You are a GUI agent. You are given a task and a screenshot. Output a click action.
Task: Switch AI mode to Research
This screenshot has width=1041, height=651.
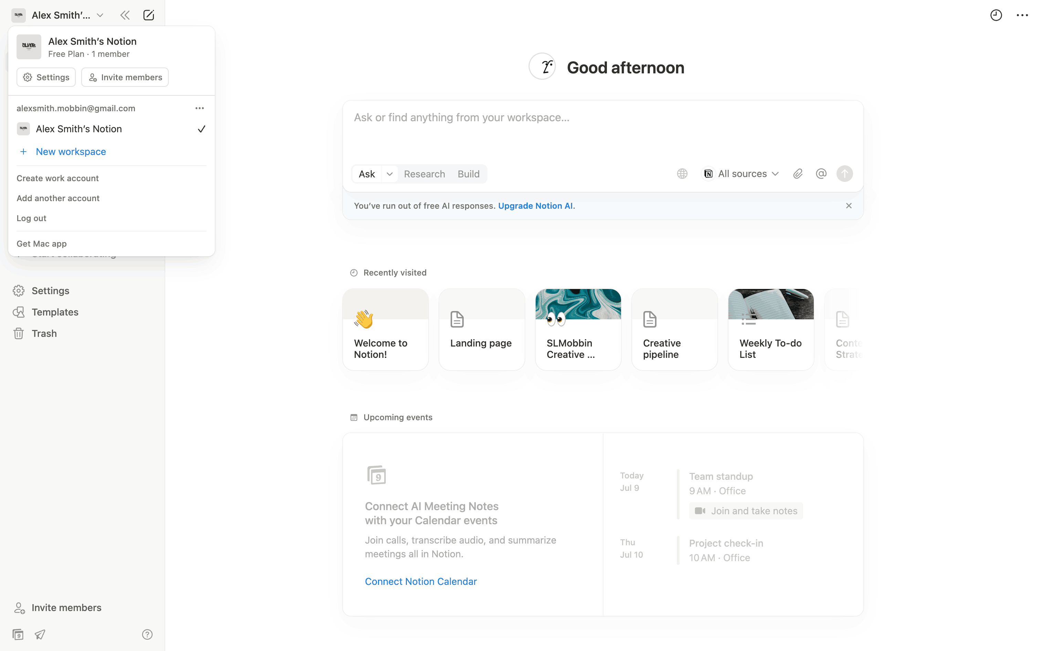tap(424, 174)
